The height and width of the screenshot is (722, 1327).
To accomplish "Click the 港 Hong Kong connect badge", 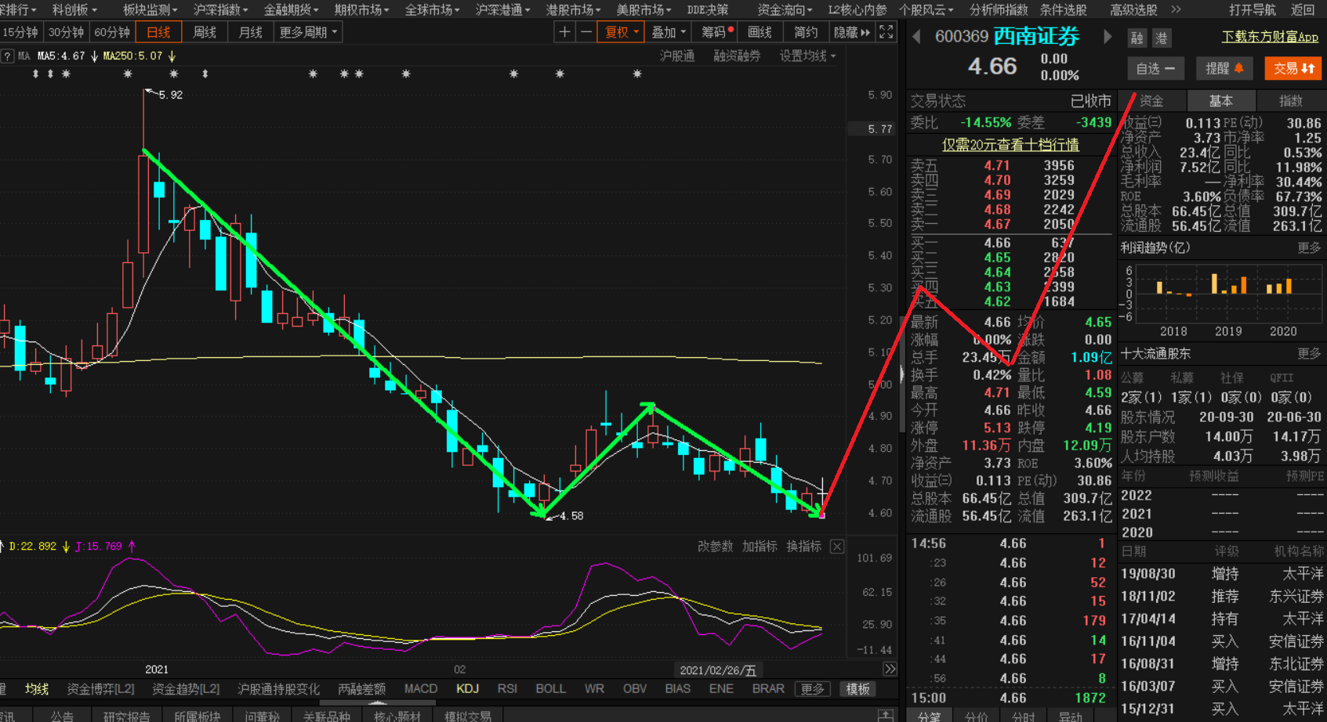I will point(1162,38).
